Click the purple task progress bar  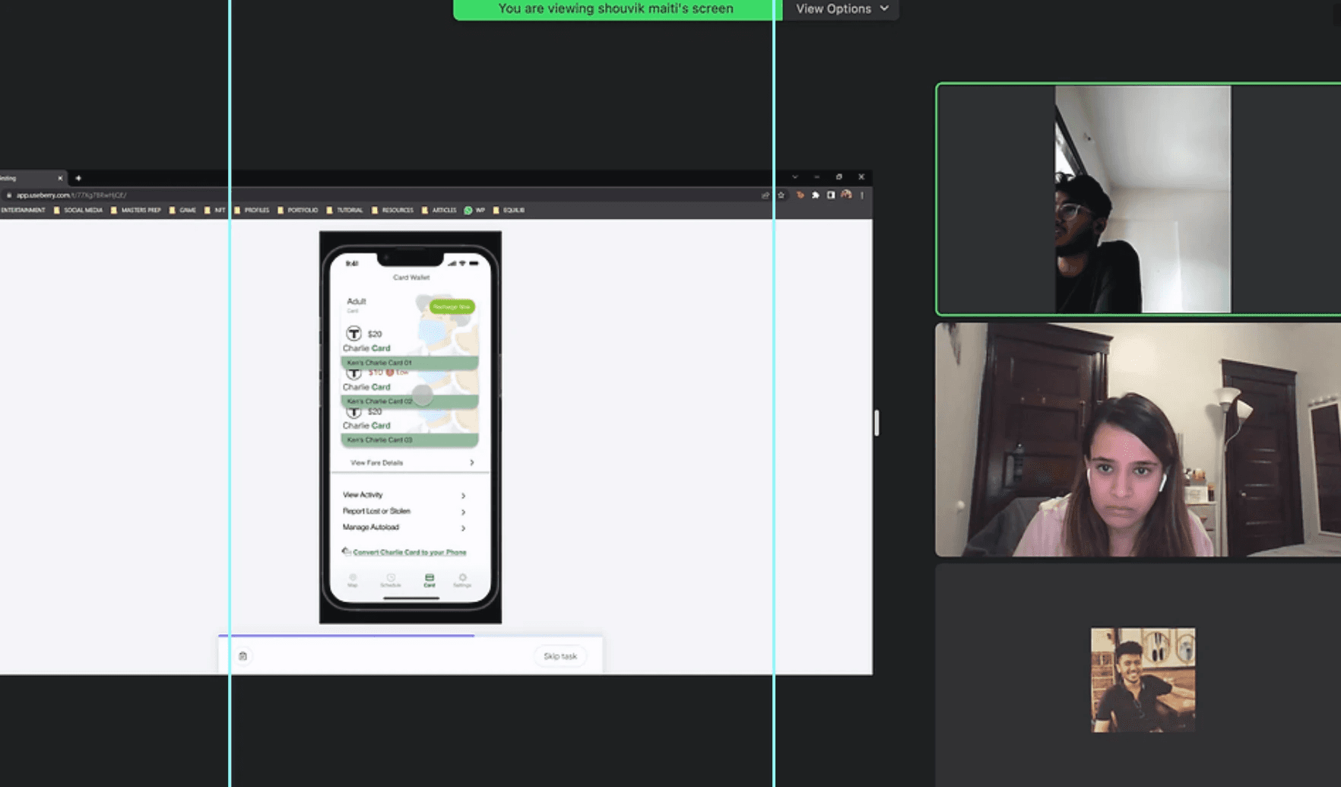point(346,635)
